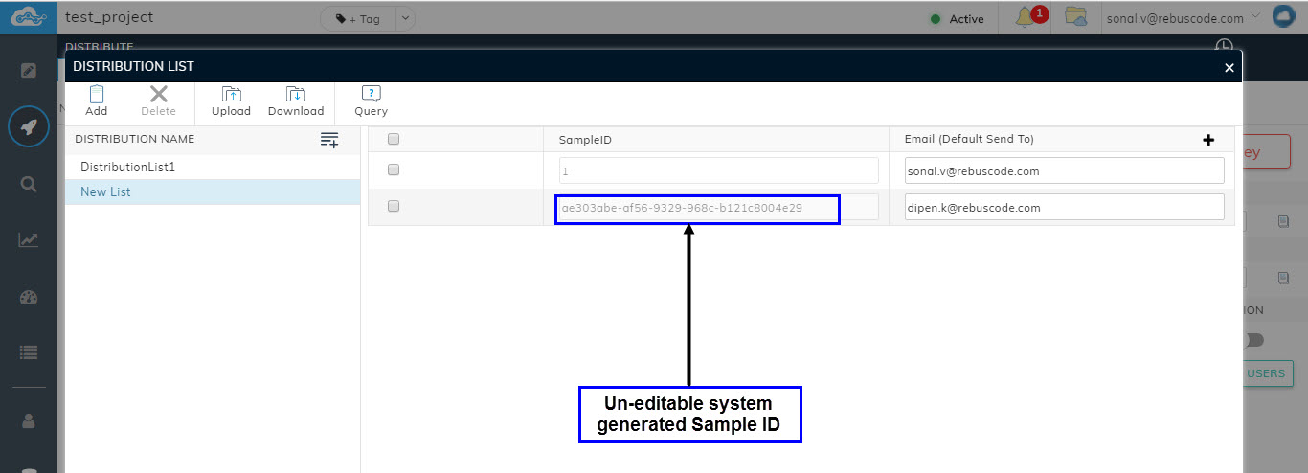
Task: Open the list sidebar icon
Action: 29,352
